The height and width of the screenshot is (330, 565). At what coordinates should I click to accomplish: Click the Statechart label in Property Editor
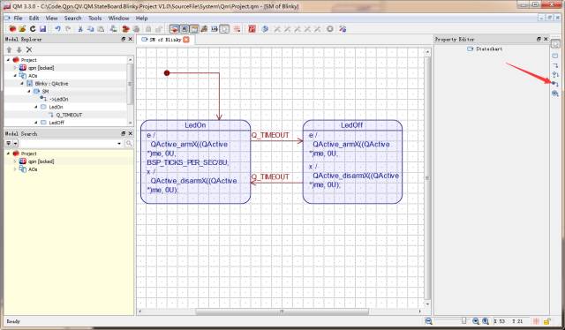(489, 49)
